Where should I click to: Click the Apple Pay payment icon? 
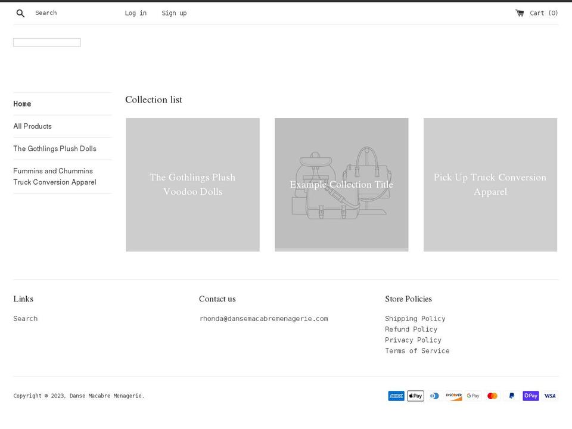click(415, 396)
